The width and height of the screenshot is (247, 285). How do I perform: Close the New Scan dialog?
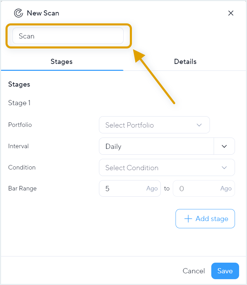click(231, 13)
